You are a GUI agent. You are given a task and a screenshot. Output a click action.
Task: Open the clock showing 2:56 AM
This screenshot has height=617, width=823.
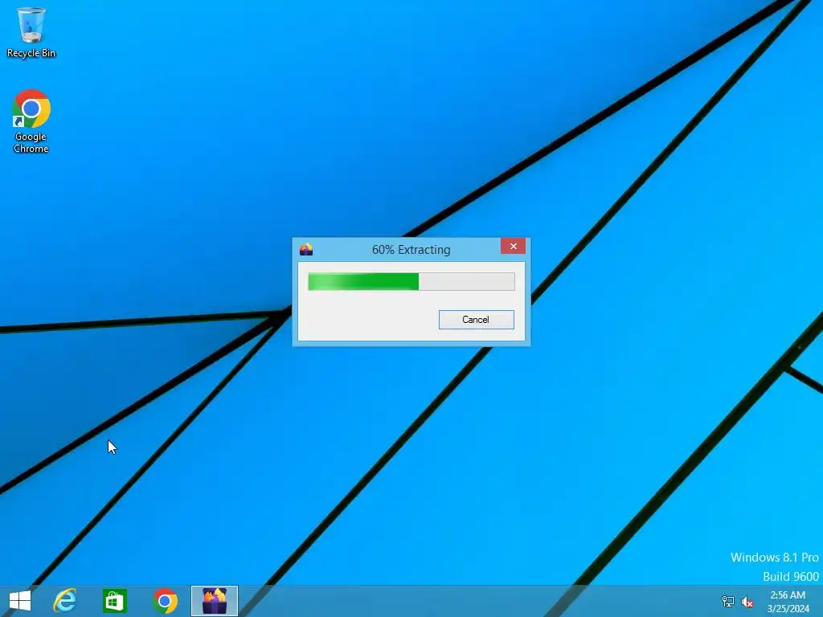(788, 602)
